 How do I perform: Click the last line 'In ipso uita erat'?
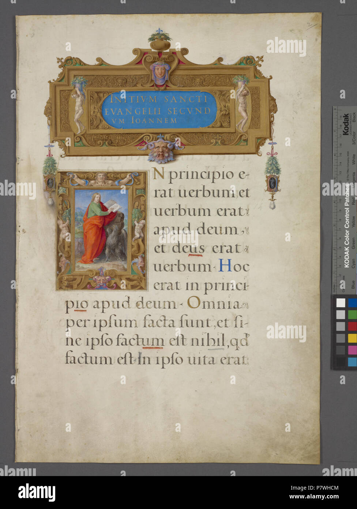pyautogui.click(x=193, y=360)
